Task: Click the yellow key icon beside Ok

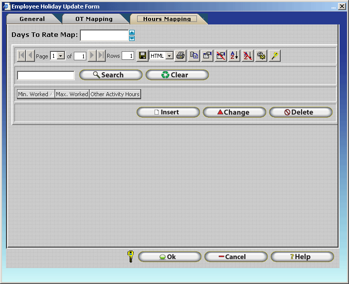Action: (131, 257)
